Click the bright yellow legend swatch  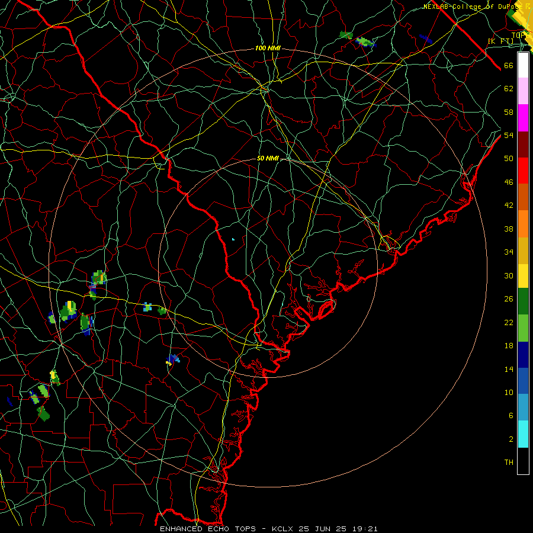[523, 276]
